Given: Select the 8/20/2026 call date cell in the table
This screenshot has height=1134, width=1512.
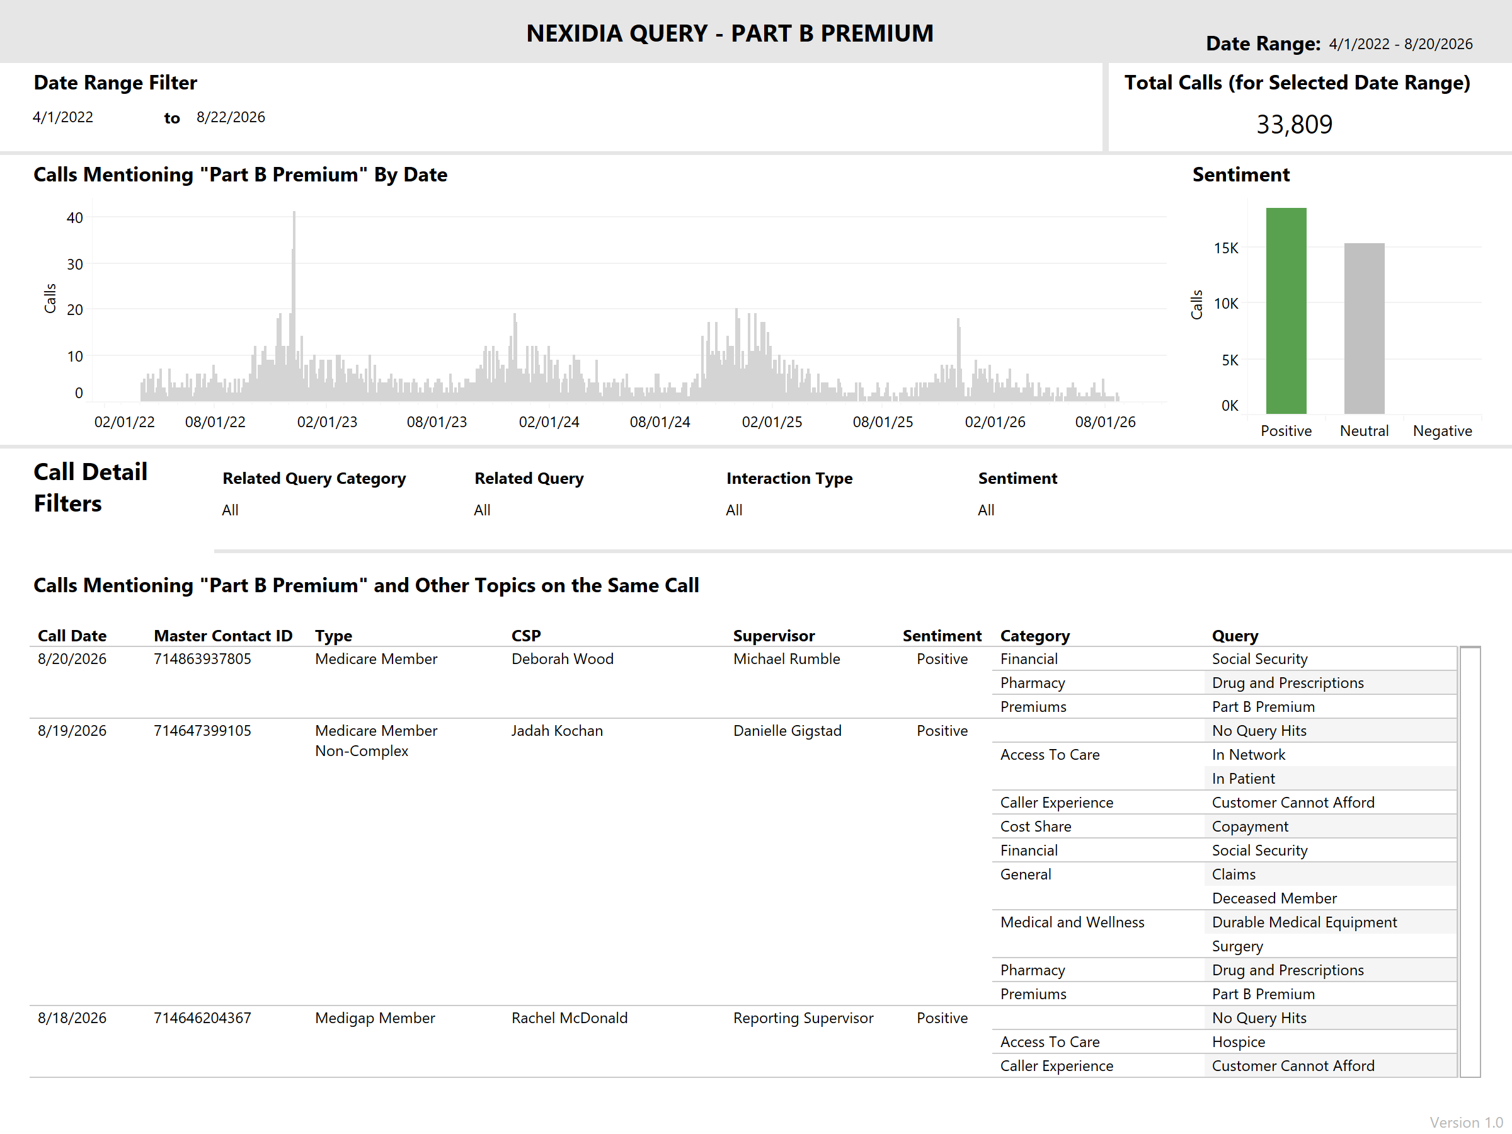Looking at the screenshot, I should (72, 659).
